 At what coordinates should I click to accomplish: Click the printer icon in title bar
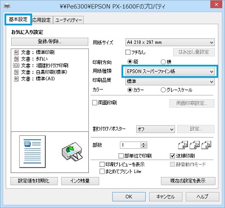coord(7,6)
